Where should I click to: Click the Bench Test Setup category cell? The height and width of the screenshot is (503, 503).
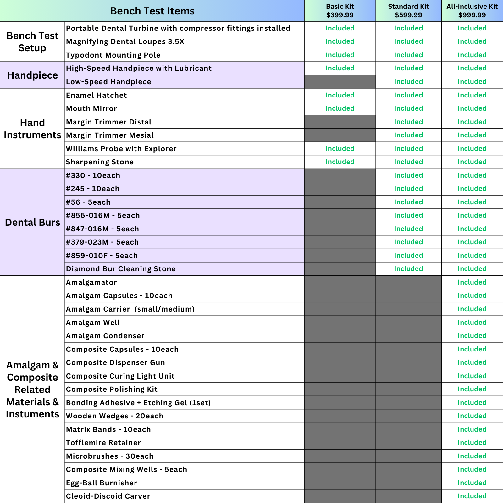tap(32, 41)
